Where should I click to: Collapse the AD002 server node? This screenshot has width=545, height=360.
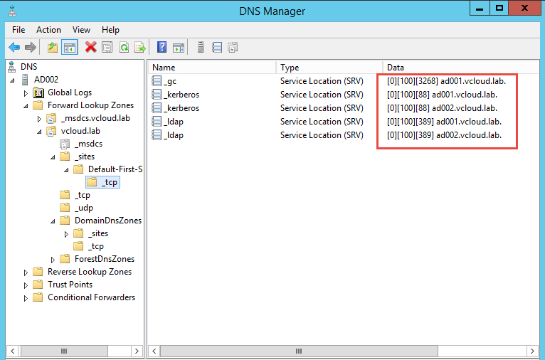[x=13, y=80]
